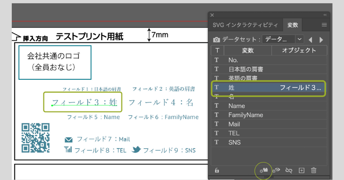
Task: Click the New Variable plus icon
Action: click(x=301, y=171)
